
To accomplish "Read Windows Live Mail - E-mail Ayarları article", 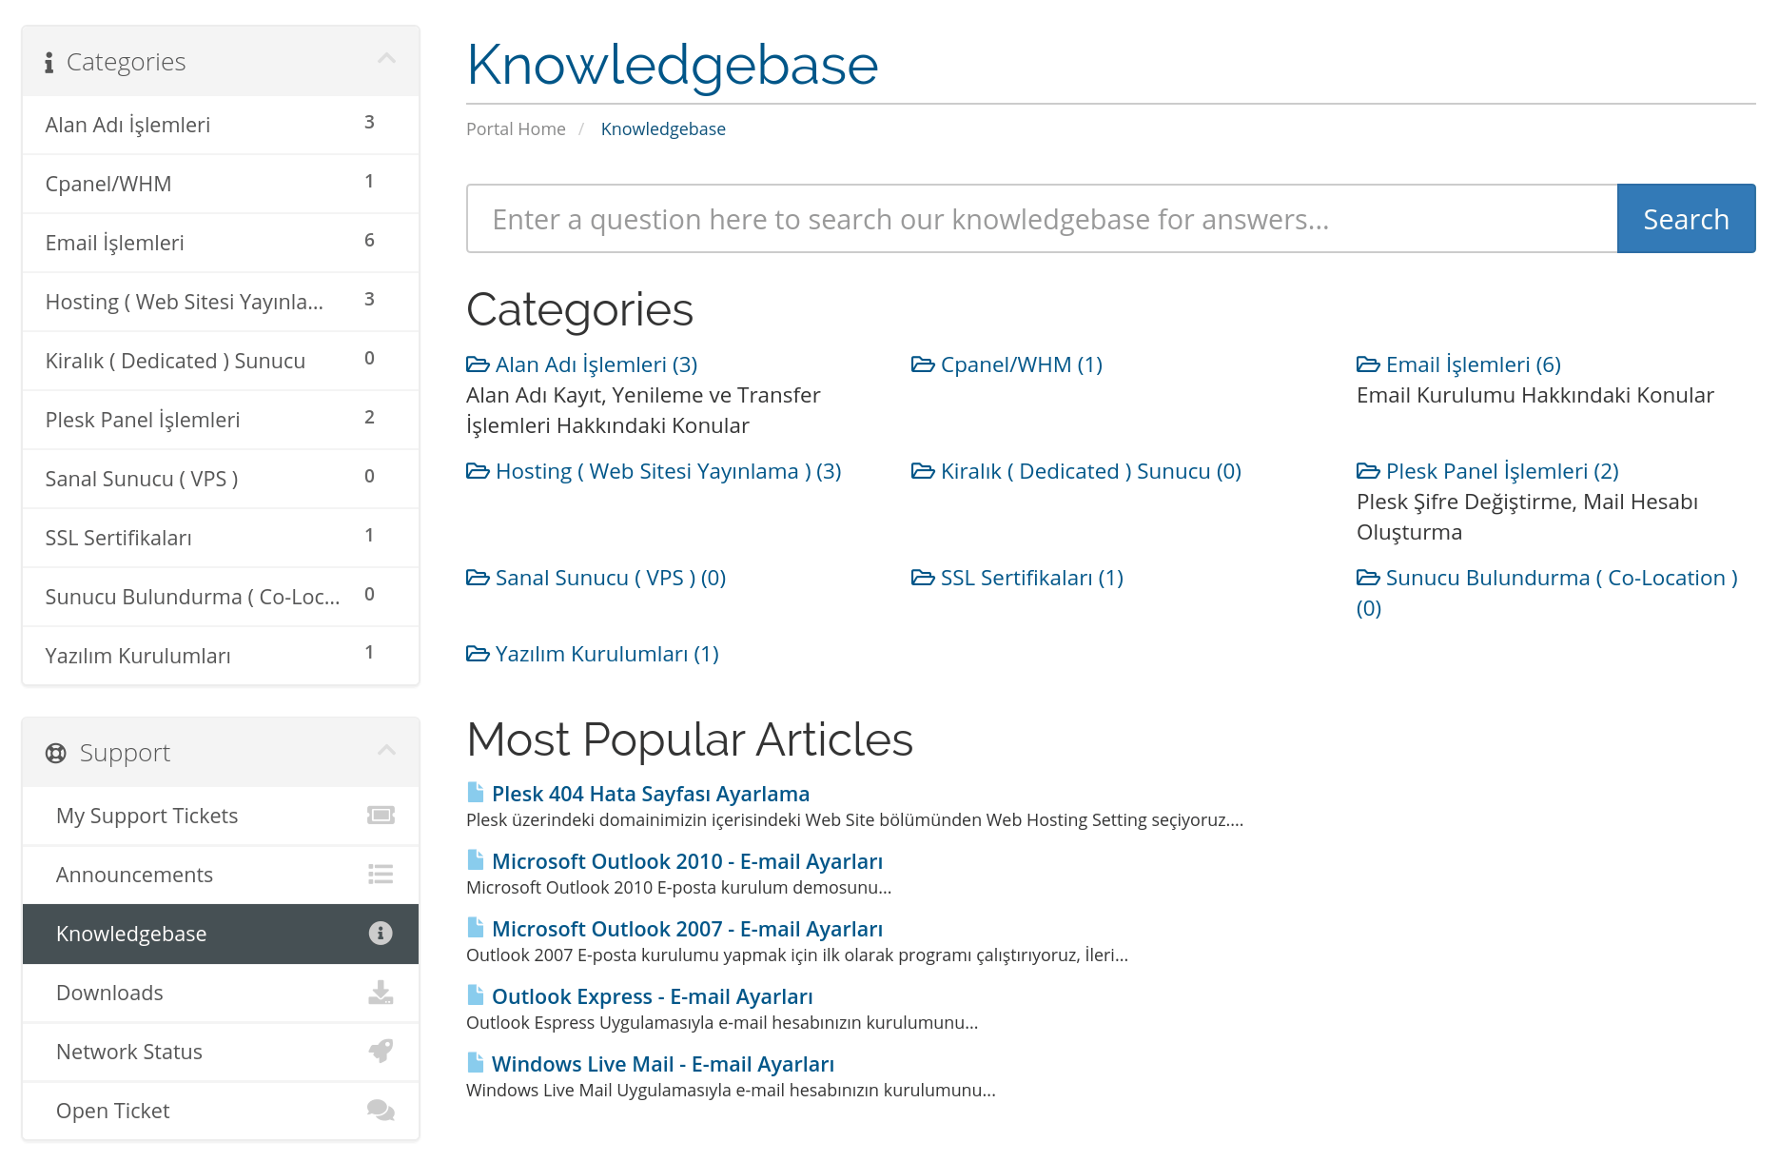I will pyautogui.click(x=663, y=1064).
